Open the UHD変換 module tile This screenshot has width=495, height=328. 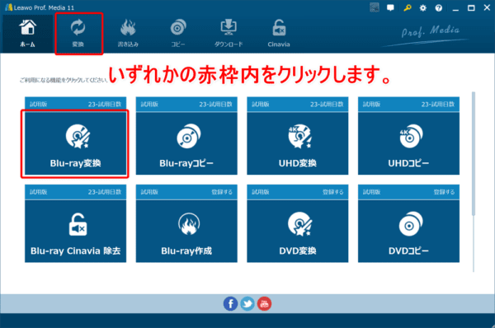(298, 143)
